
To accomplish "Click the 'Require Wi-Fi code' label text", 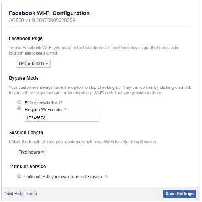I will [x=43, y=110].
